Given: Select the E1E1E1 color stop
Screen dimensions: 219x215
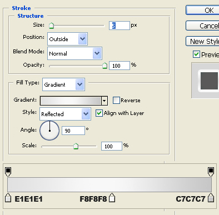Looking at the screenshot, I should click(x=8, y=198).
